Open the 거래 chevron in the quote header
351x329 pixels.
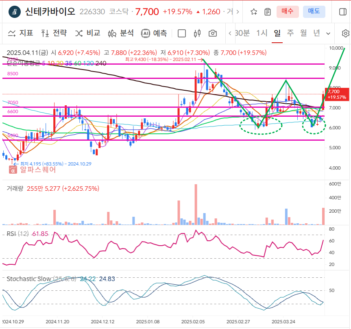point(237,12)
